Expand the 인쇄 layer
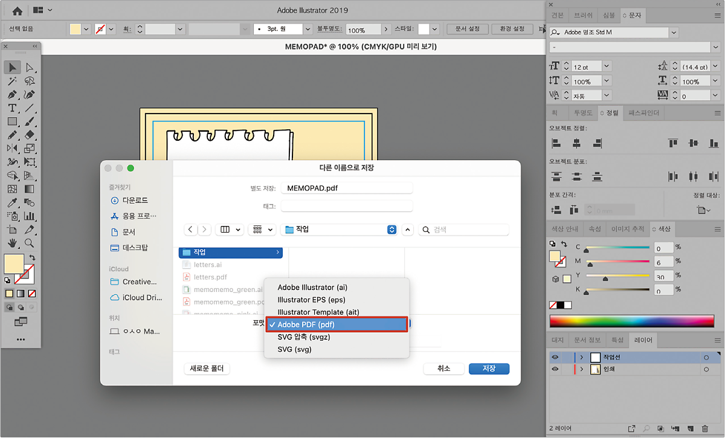The width and height of the screenshot is (725, 438). [x=581, y=369]
